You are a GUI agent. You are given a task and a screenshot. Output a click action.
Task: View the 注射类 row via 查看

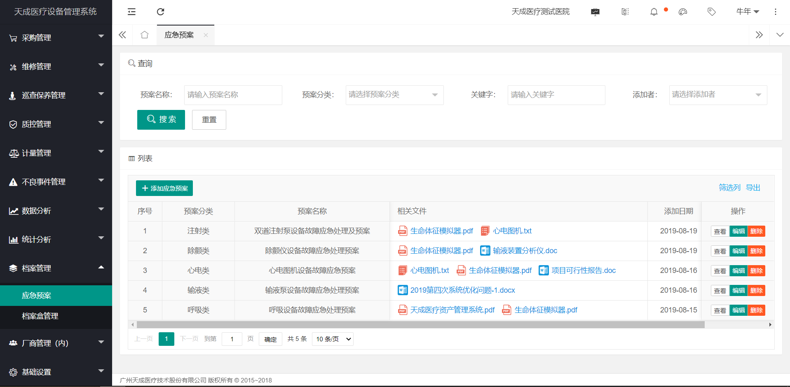click(x=720, y=231)
